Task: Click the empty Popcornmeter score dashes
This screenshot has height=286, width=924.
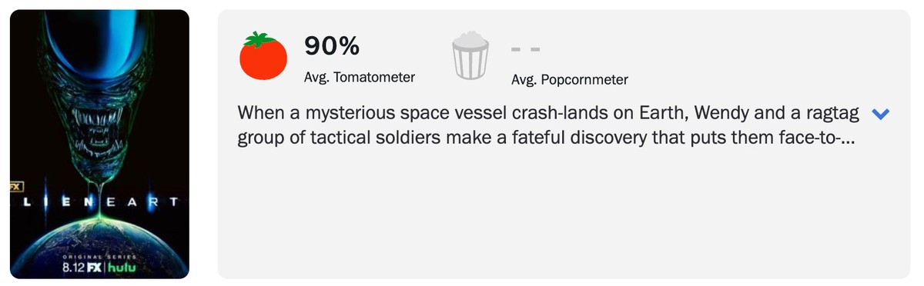Action: (526, 49)
